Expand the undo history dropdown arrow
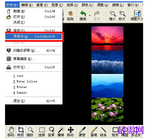The width and height of the screenshot is (149, 139). (x=90, y=15)
